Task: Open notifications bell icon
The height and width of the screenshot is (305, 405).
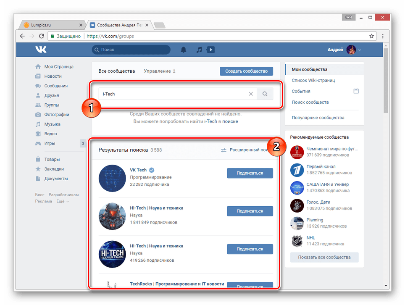Action: click(x=183, y=50)
